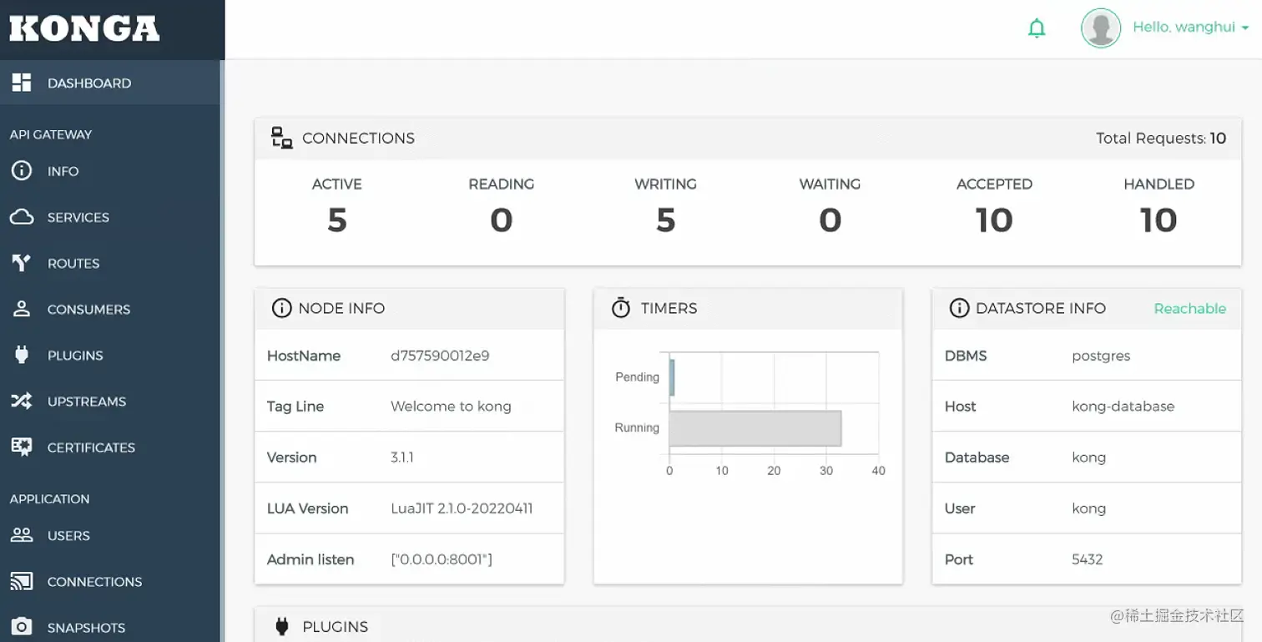Image resolution: width=1262 pixels, height=642 pixels.
Task: Open UPSTREAMS in the sidebar
Action: click(111, 402)
